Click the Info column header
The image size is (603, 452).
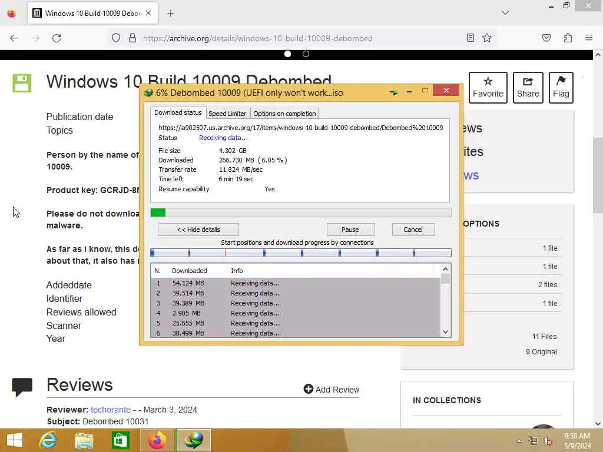point(237,271)
